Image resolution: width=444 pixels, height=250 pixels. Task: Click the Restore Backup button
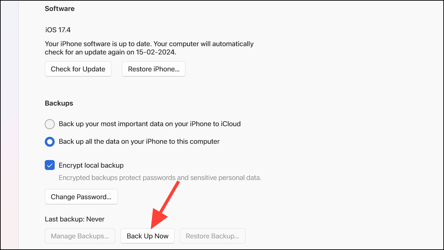(212, 236)
